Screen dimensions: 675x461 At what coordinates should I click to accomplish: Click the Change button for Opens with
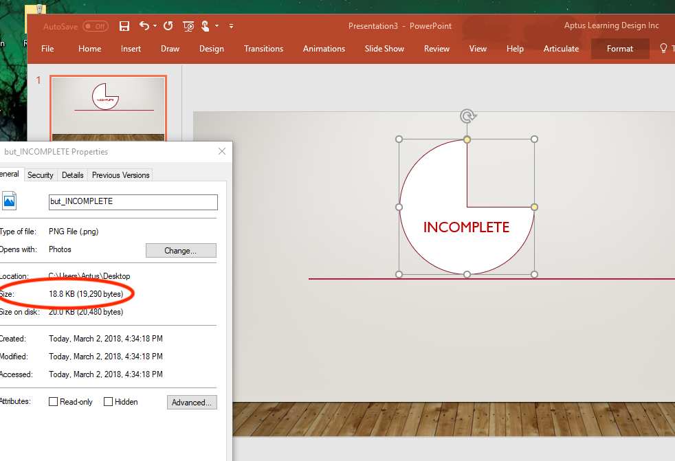point(181,250)
